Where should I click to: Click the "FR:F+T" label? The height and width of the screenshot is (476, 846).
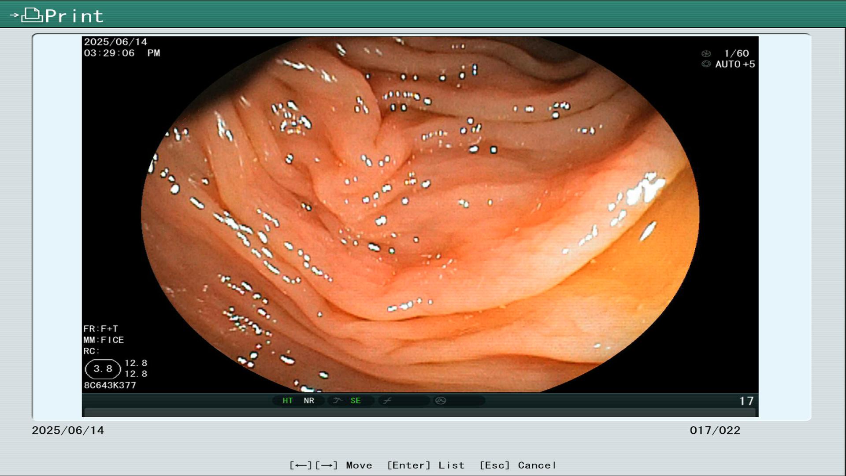pyautogui.click(x=100, y=329)
